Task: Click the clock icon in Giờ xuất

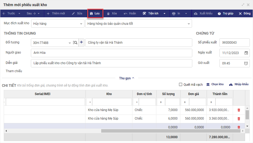Action: [x=246, y=63]
